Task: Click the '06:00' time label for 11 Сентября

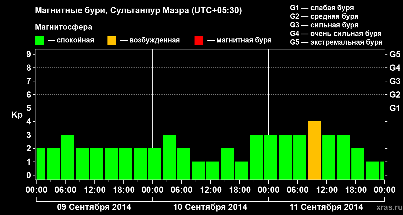Action: pos(298,190)
